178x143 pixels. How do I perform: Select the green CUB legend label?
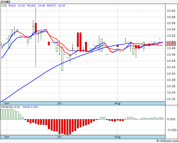(4, 6)
